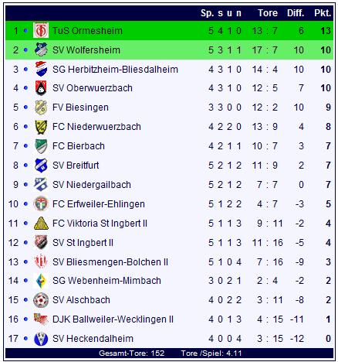Image resolution: width=338 pixels, height=362 pixels.
Task: Click SV Bliesmengen-Bolchen II team name
Action: point(110,262)
